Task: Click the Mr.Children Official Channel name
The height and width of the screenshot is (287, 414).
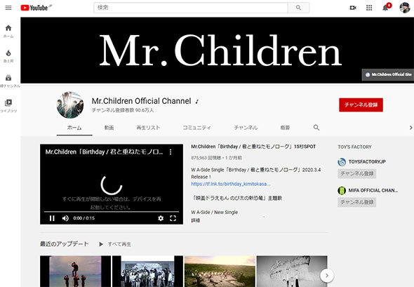Action: (x=141, y=101)
